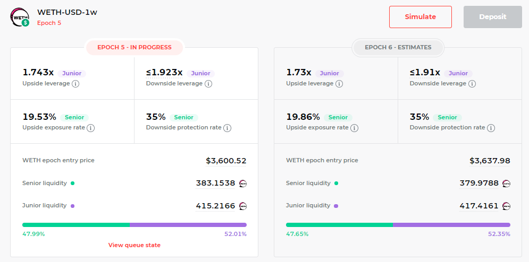Show info for Epoch 6 Upside exposure rate
This screenshot has height=262, width=529.
tap(354, 128)
